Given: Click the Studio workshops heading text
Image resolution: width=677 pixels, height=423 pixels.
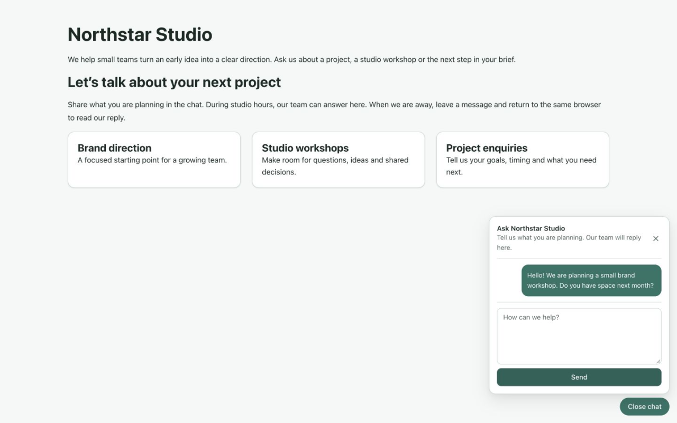Looking at the screenshot, I should (x=305, y=148).
